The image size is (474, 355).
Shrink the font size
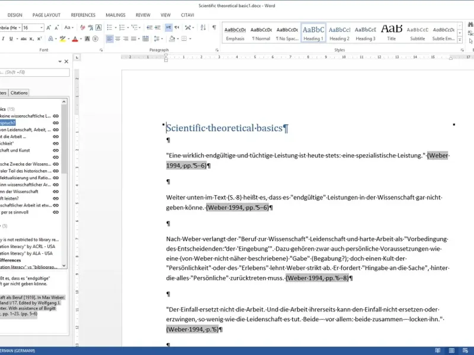coord(56,28)
